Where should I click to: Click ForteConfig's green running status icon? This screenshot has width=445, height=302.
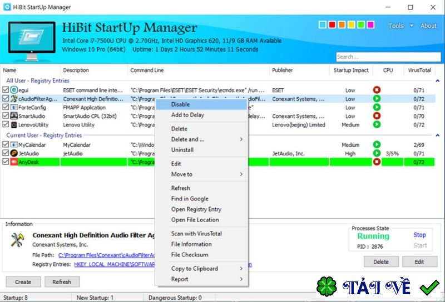pos(377,107)
